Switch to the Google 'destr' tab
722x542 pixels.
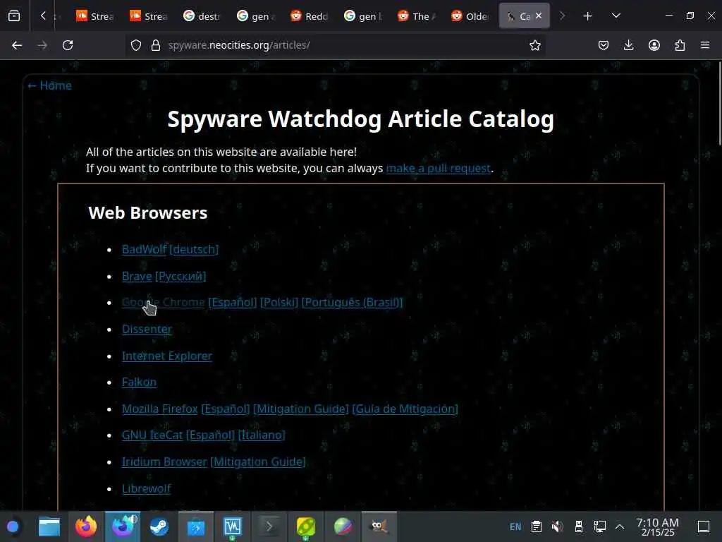tap(202, 16)
